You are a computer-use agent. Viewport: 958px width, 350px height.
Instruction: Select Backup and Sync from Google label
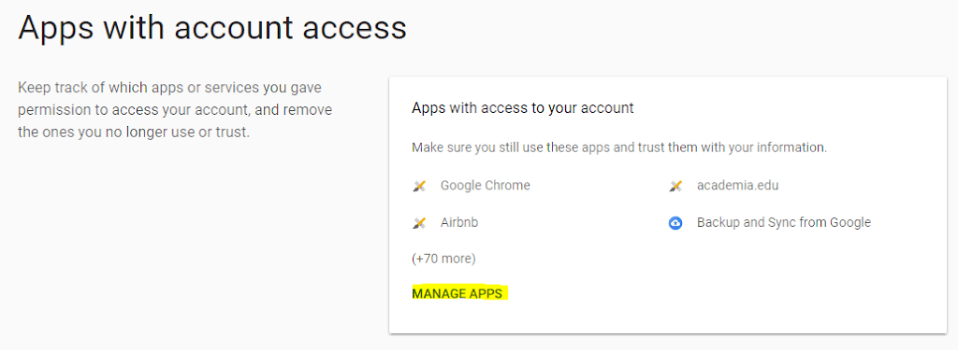tap(783, 222)
